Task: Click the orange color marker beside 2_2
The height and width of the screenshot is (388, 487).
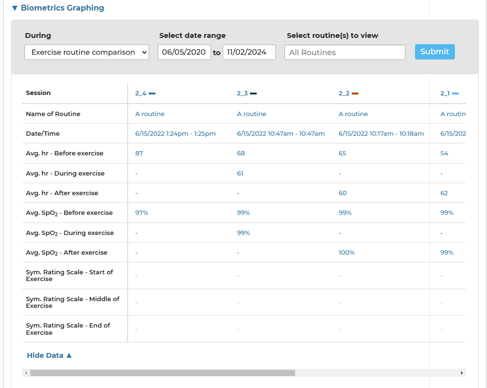Action: pos(355,94)
